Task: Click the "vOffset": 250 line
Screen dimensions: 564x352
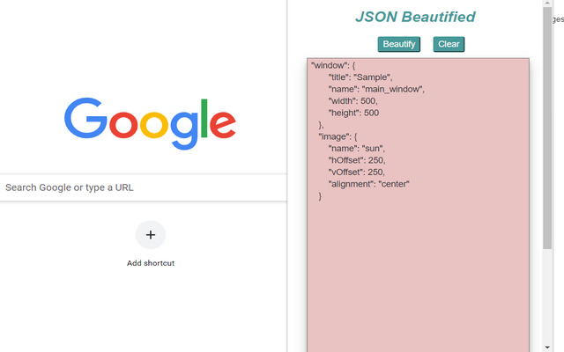Action: [x=356, y=172]
